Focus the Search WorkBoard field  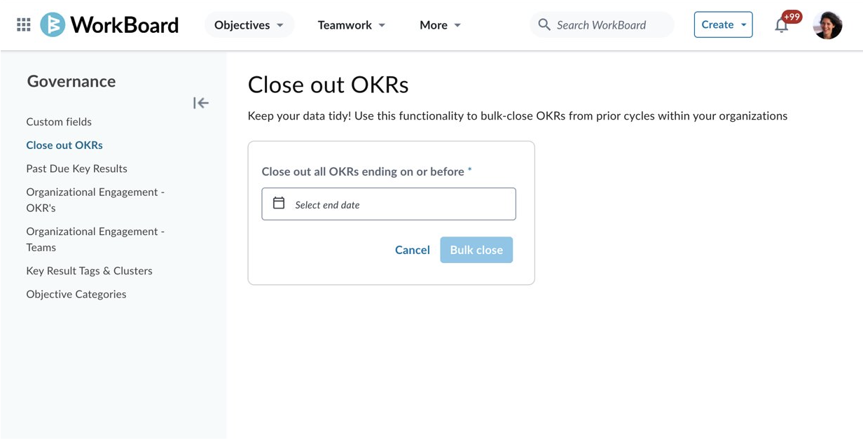(x=602, y=25)
